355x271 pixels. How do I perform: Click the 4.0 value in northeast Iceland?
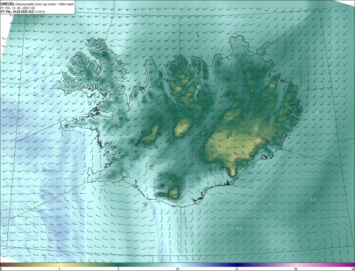(272, 85)
